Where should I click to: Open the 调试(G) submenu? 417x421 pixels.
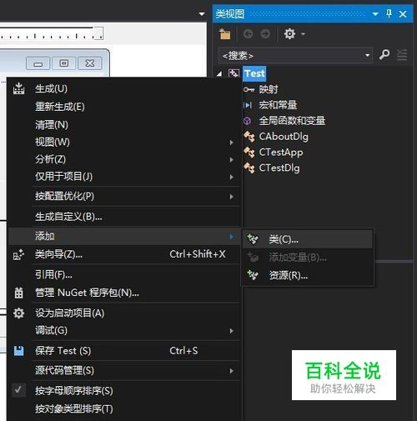tap(124, 331)
